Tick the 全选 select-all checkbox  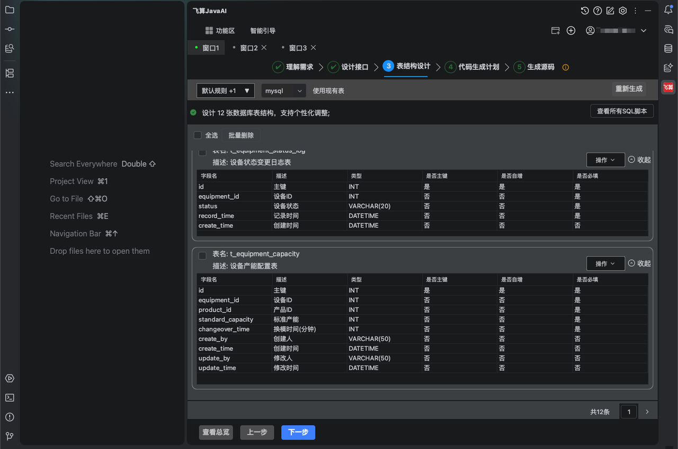pyautogui.click(x=198, y=135)
